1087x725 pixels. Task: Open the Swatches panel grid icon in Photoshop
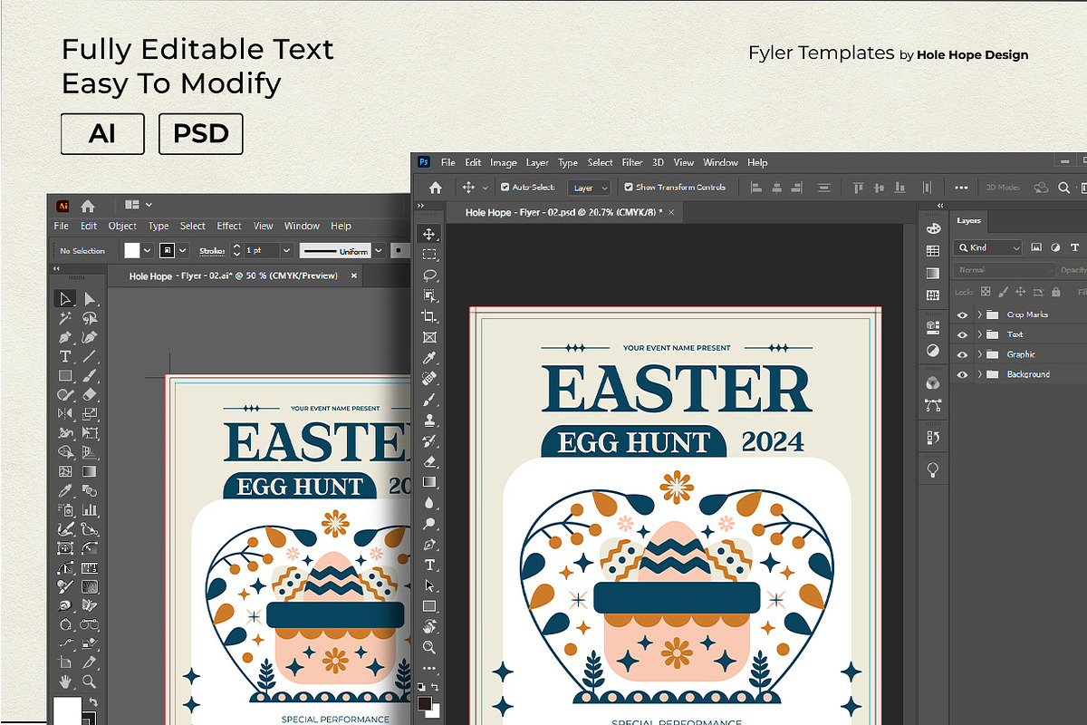point(933,251)
